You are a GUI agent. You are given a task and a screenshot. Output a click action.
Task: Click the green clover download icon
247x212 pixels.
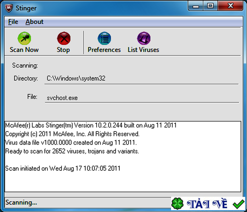click(178, 203)
